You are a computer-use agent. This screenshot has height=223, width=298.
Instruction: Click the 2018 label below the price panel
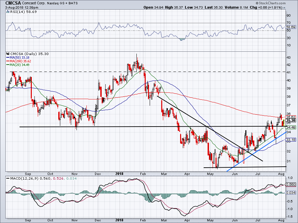tap(119, 174)
